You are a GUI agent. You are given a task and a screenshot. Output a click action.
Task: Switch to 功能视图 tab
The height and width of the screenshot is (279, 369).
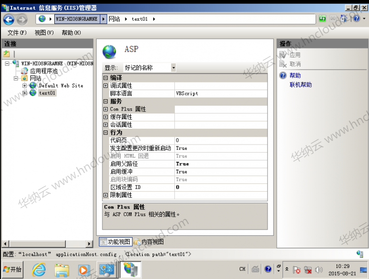(115, 242)
